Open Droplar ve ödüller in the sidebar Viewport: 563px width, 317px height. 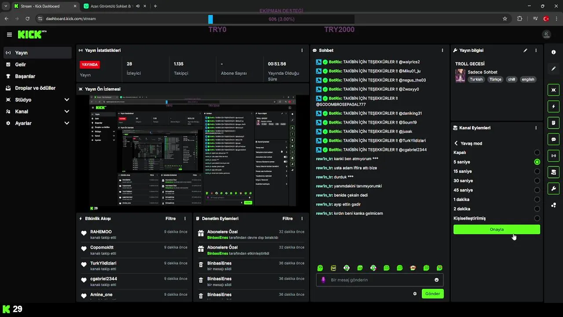point(37,88)
